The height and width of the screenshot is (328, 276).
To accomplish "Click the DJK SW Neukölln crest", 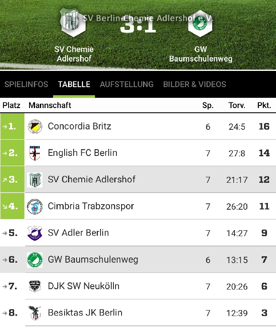I will 35,287.
